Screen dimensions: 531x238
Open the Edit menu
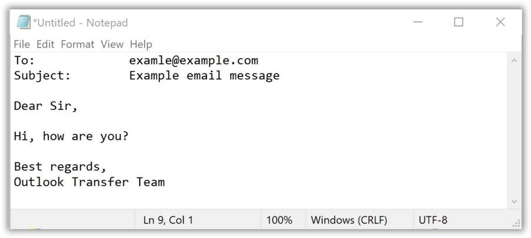pyautogui.click(x=45, y=44)
